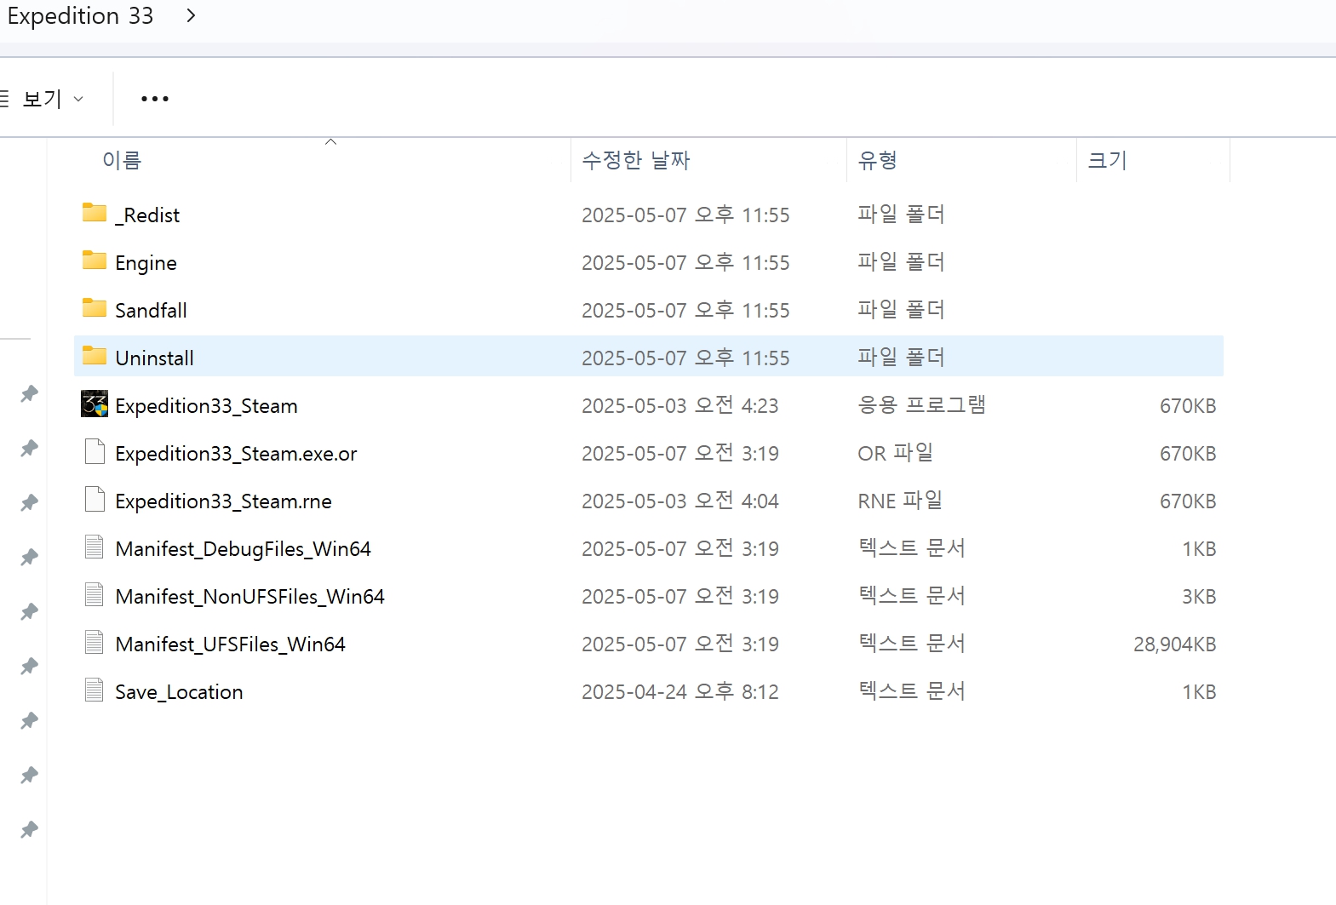
Task: Click the Manifest_NonUFSFiles_Win64 text file icon
Action: [95, 594]
